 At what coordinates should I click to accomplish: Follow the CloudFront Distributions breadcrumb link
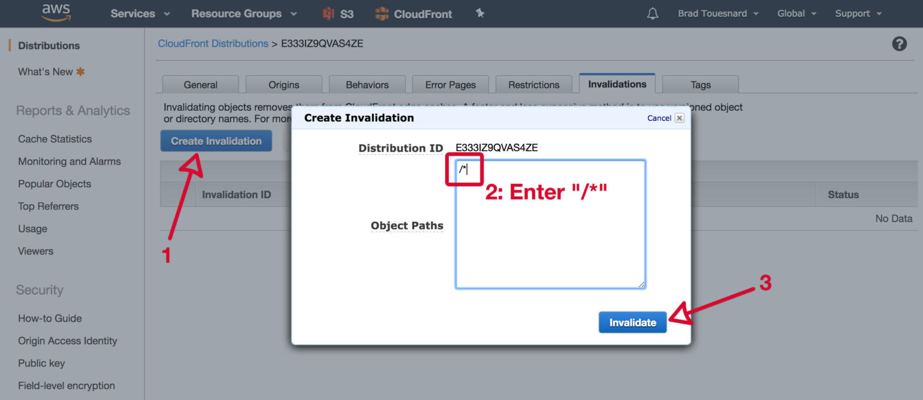213,44
